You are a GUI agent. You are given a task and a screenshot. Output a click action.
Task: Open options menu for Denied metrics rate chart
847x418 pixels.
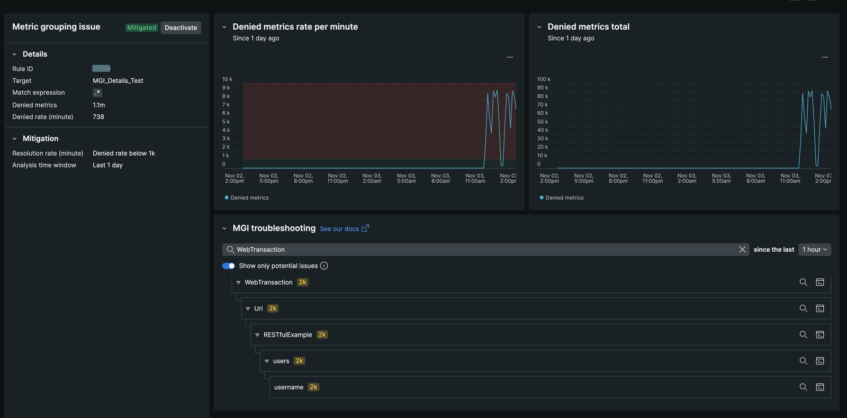click(510, 57)
